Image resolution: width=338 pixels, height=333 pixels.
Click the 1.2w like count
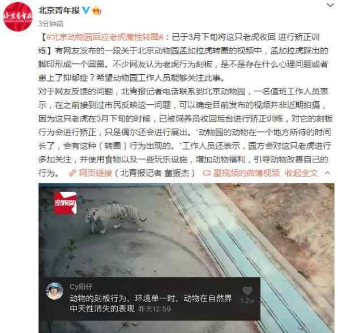coord(247,301)
